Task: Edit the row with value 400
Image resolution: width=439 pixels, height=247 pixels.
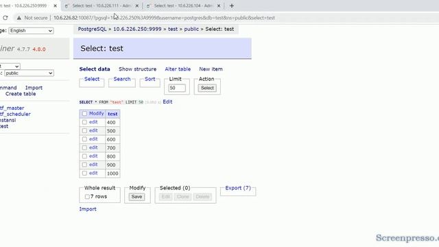Action: click(x=93, y=122)
